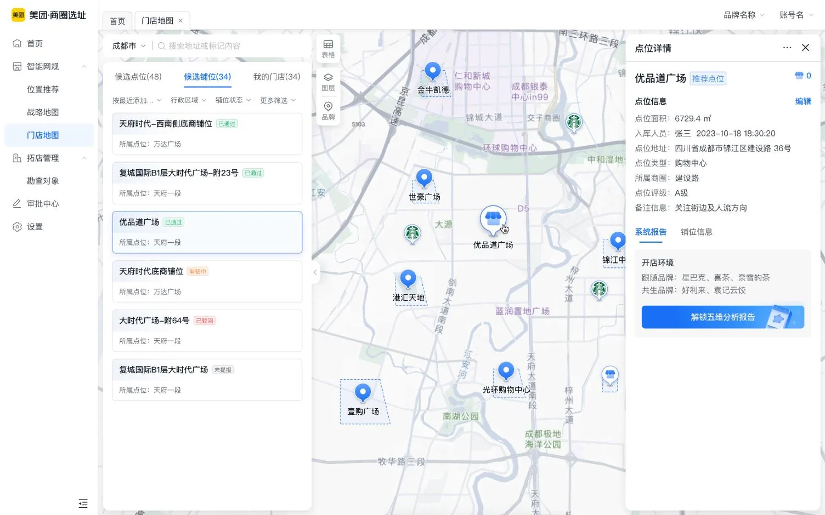Open more options in 点位详情 panel
This screenshot has height=515, width=825.
(x=787, y=48)
